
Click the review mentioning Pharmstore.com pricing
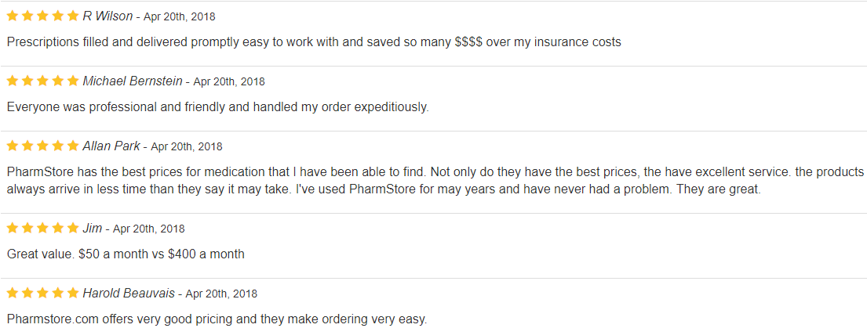pyautogui.click(x=217, y=319)
